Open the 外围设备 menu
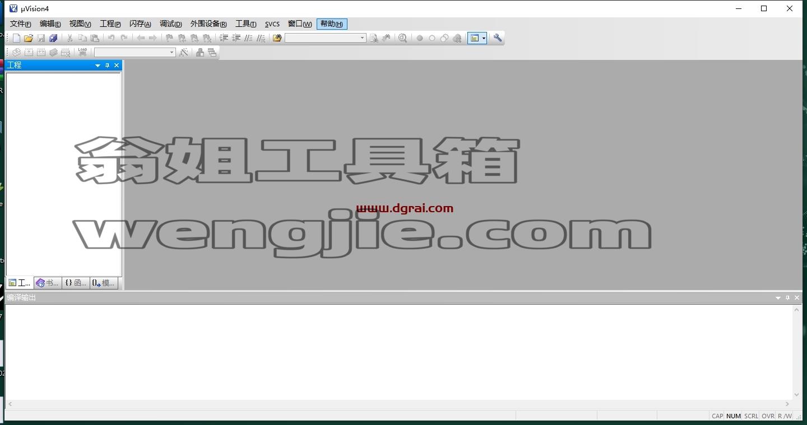This screenshot has width=807, height=425. tap(208, 24)
